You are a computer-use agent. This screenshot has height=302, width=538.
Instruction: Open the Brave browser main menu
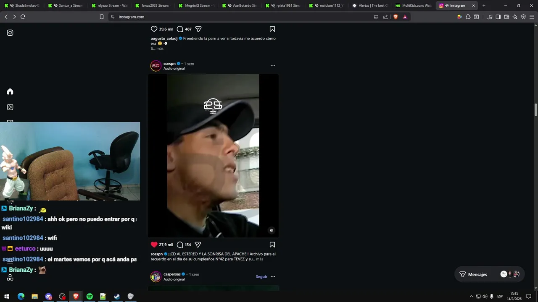click(532, 17)
